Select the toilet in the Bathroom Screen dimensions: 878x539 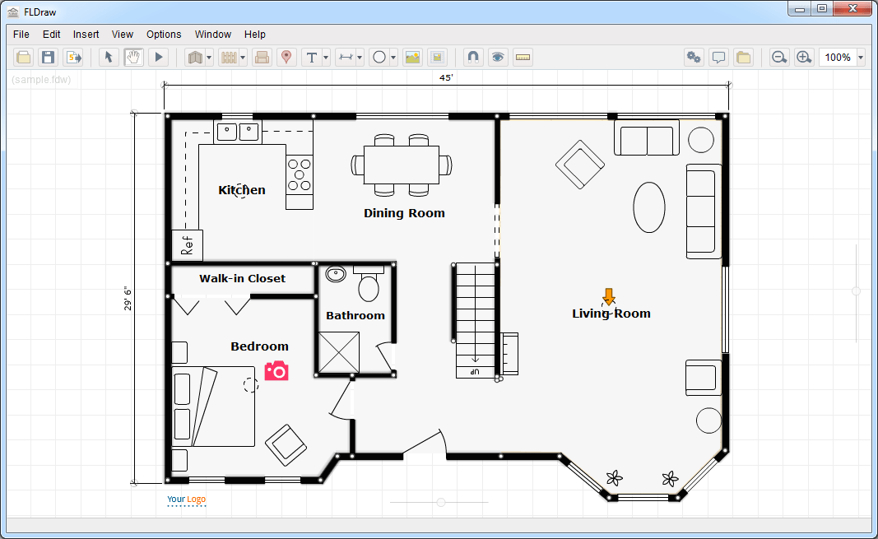click(369, 284)
